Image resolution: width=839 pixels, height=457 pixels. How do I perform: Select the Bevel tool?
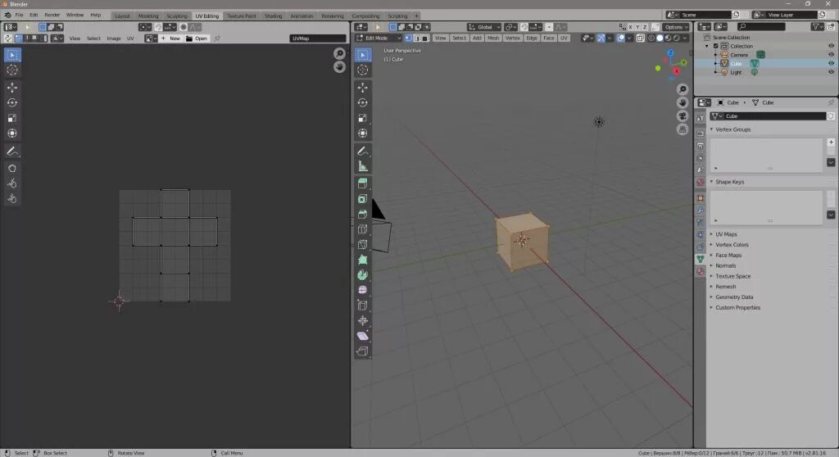pyautogui.click(x=363, y=214)
